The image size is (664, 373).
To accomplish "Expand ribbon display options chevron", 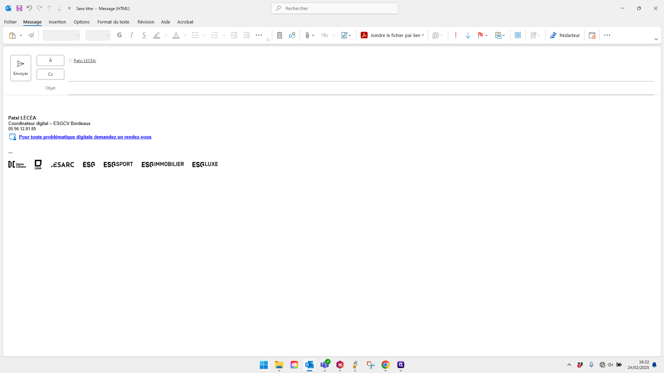I will pos(656,39).
